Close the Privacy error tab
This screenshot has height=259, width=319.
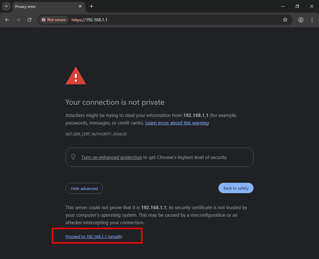click(x=80, y=6)
